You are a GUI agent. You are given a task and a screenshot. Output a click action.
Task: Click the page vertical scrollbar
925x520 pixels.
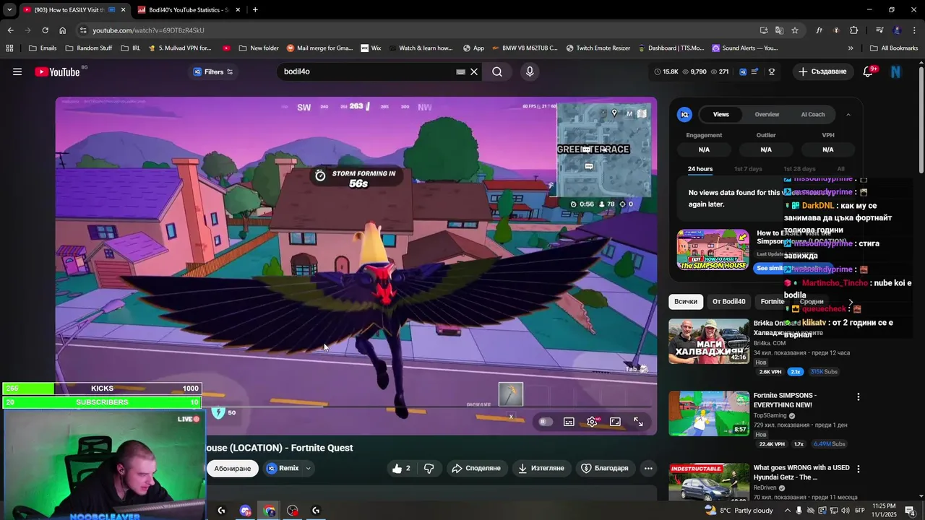tap(921, 119)
